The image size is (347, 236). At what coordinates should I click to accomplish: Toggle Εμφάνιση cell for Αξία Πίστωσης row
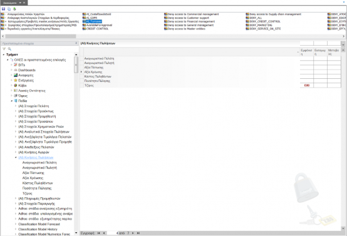point(307,68)
